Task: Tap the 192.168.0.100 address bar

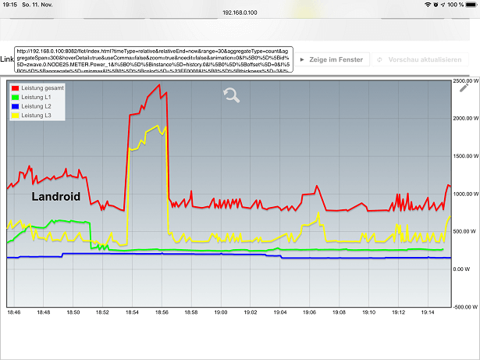Action: tap(240, 13)
